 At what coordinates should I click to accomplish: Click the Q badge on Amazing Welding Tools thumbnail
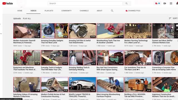71,52
